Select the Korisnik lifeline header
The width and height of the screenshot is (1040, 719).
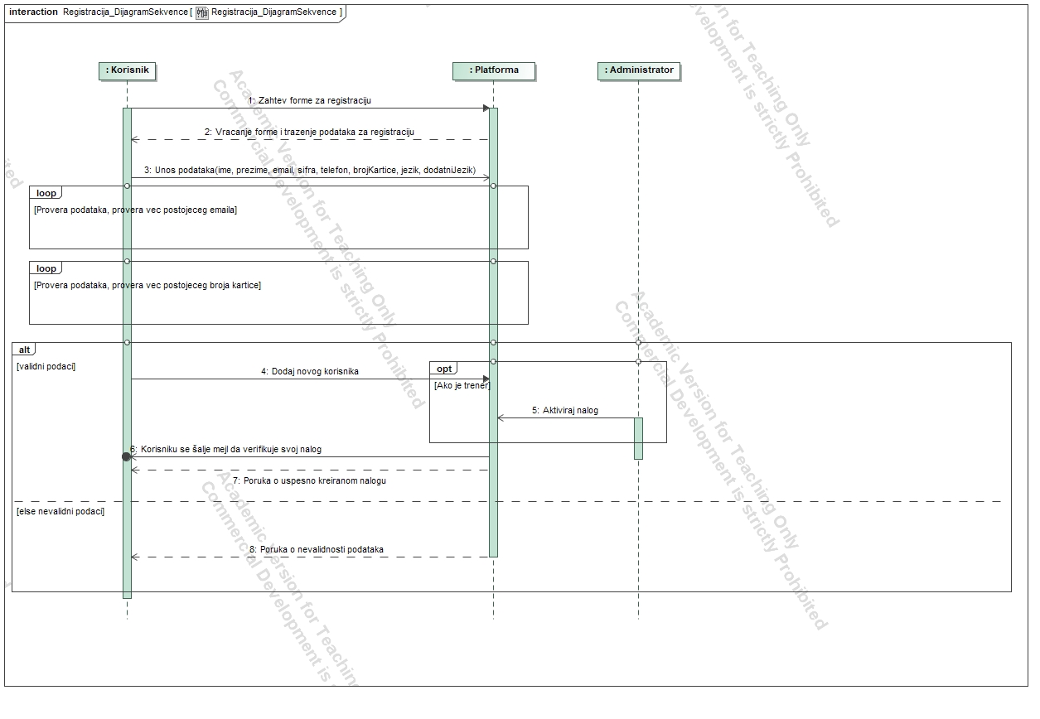point(127,70)
